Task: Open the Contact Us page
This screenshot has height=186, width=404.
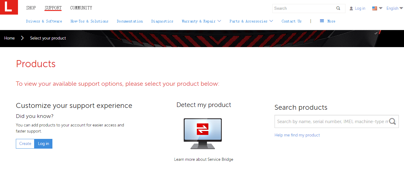Action: point(292,21)
